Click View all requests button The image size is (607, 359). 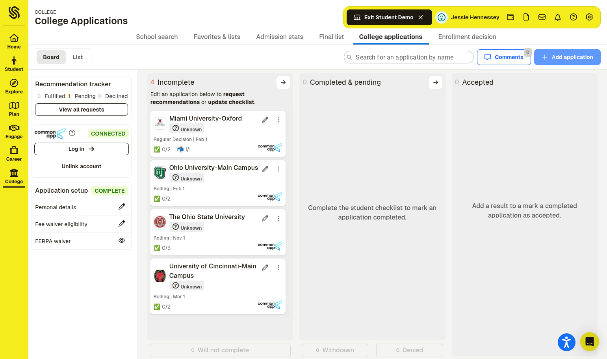82,110
